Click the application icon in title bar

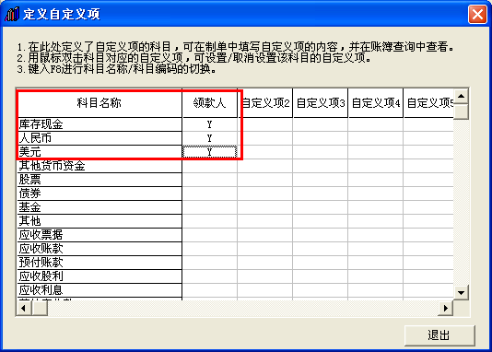coord(12,14)
